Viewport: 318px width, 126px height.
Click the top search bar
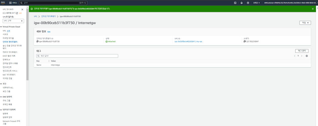[x=53, y=3]
